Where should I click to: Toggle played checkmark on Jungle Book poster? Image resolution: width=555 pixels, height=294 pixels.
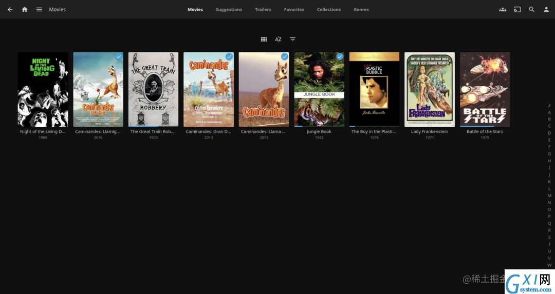(340, 56)
